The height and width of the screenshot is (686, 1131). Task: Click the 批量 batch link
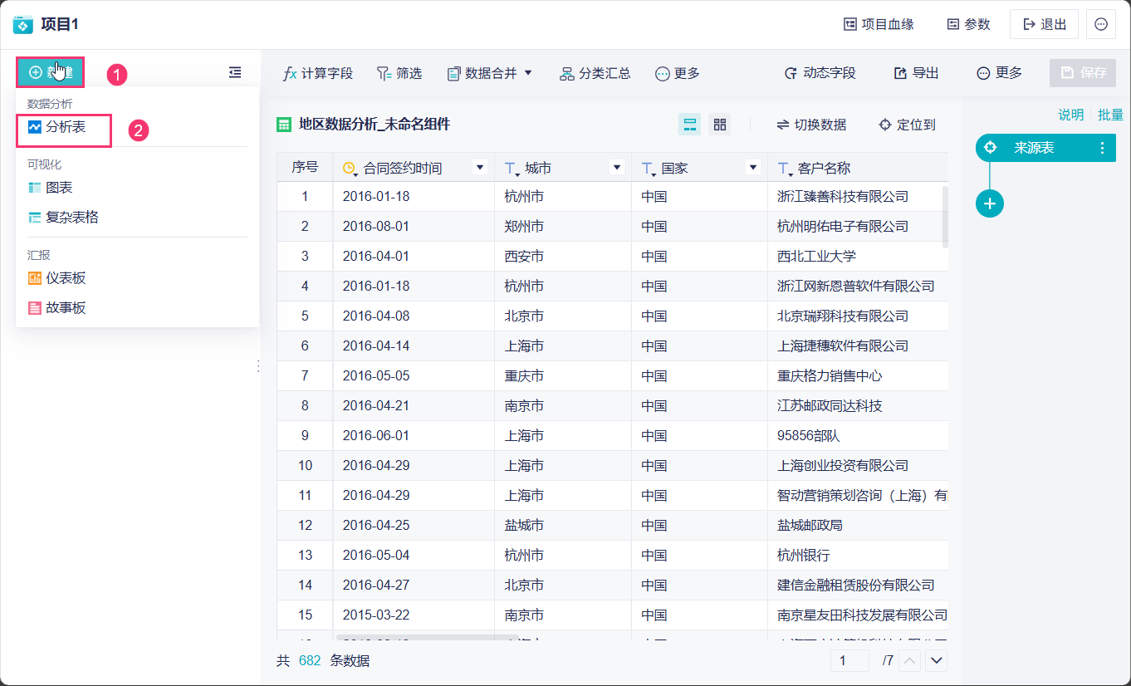click(x=1110, y=115)
